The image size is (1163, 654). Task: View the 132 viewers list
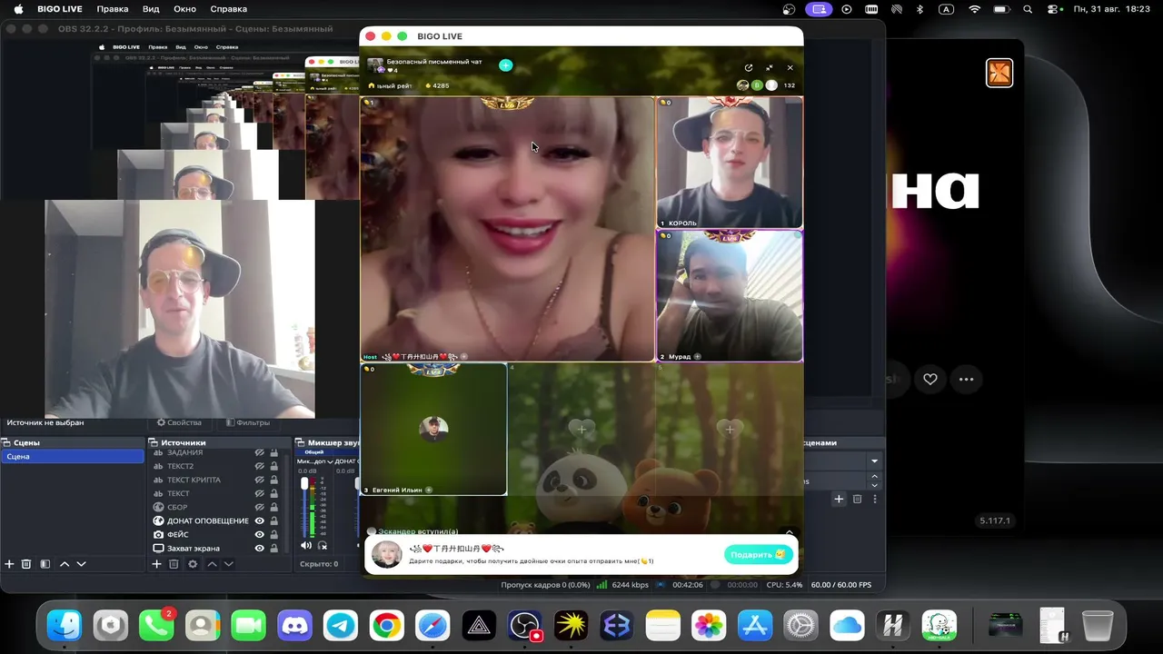point(789,85)
